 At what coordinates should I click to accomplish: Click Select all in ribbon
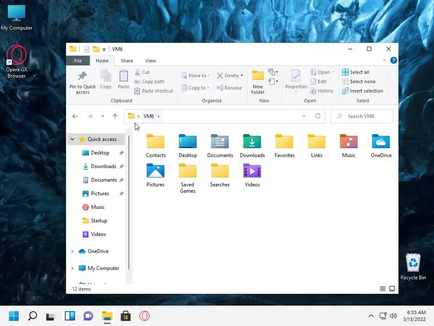pos(356,72)
